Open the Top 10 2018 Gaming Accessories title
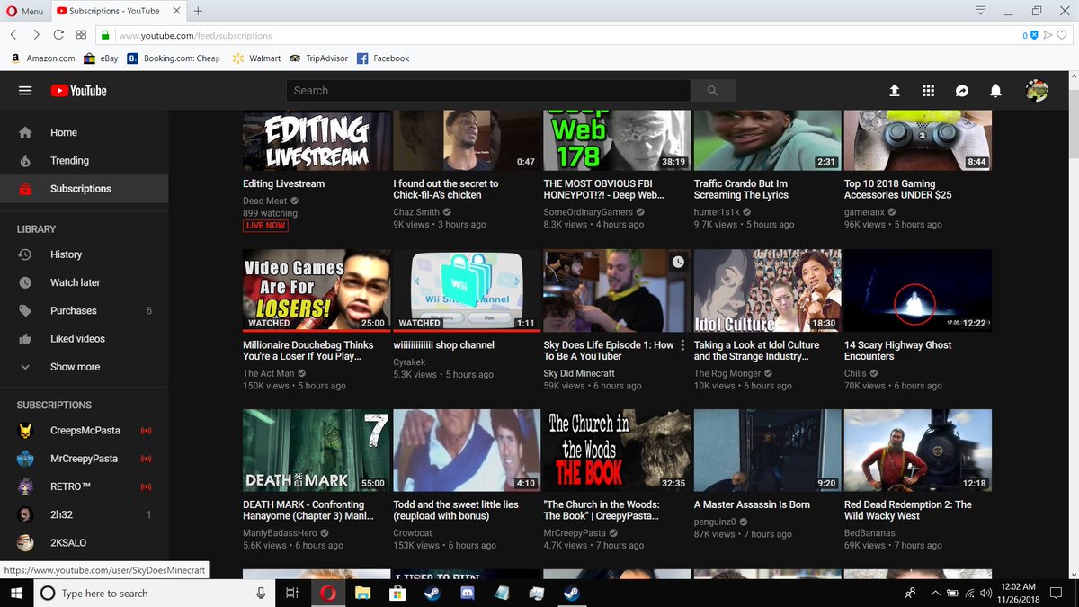 click(x=897, y=190)
